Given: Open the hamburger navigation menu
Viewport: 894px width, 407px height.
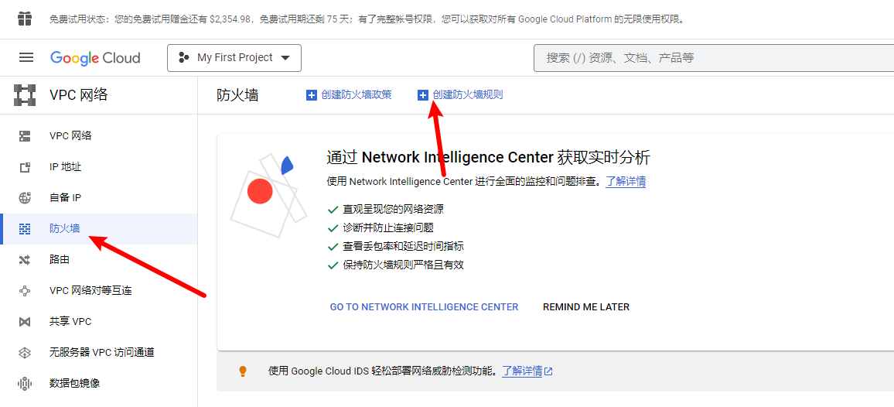Looking at the screenshot, I should tap(26, 58).
